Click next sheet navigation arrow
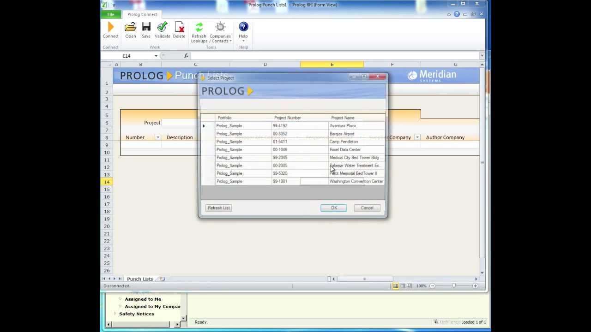The width and height of the screenshot is (591, 332). point(115,279)
